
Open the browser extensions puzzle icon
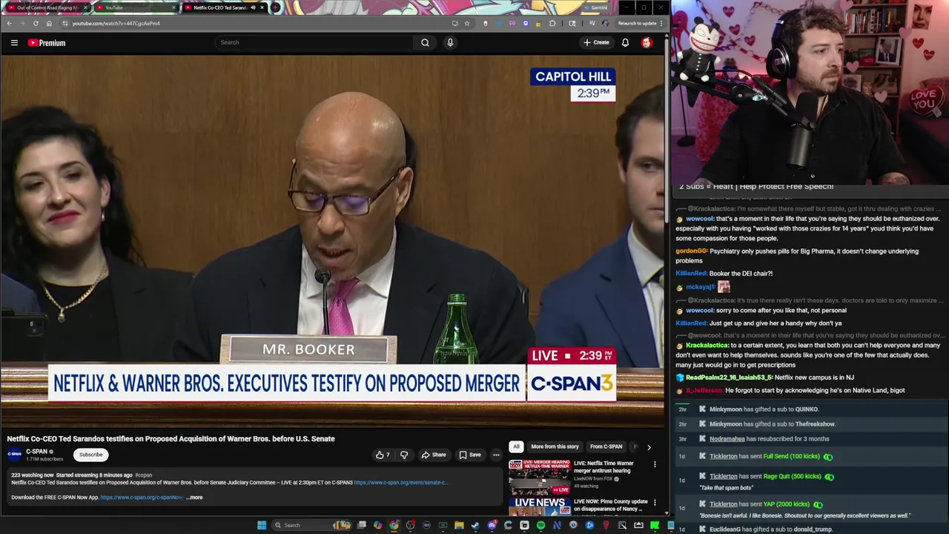tap(552, 23)
